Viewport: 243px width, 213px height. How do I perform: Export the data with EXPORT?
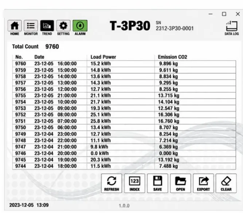coord(203,183)
